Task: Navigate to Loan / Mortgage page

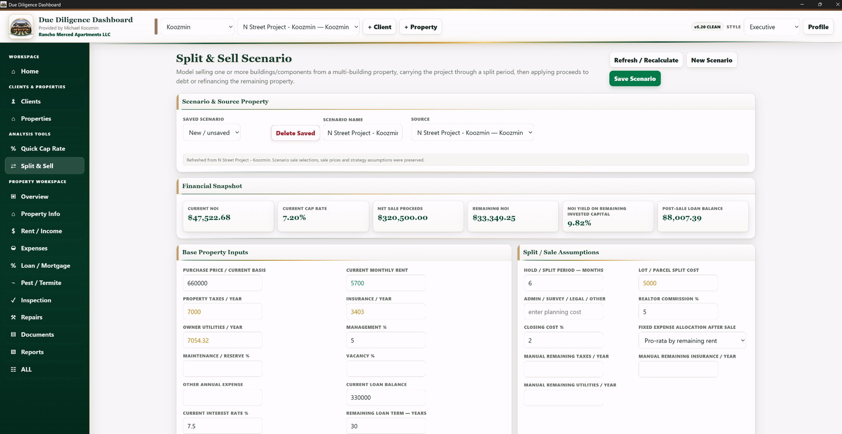Action: [44, 265]
